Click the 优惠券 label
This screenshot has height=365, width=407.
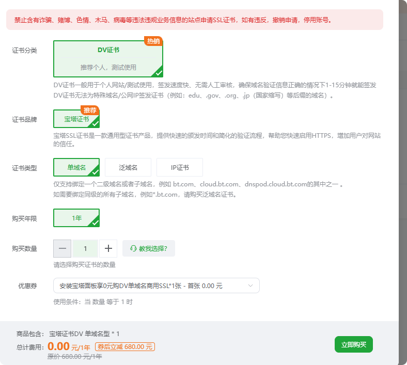27,286
